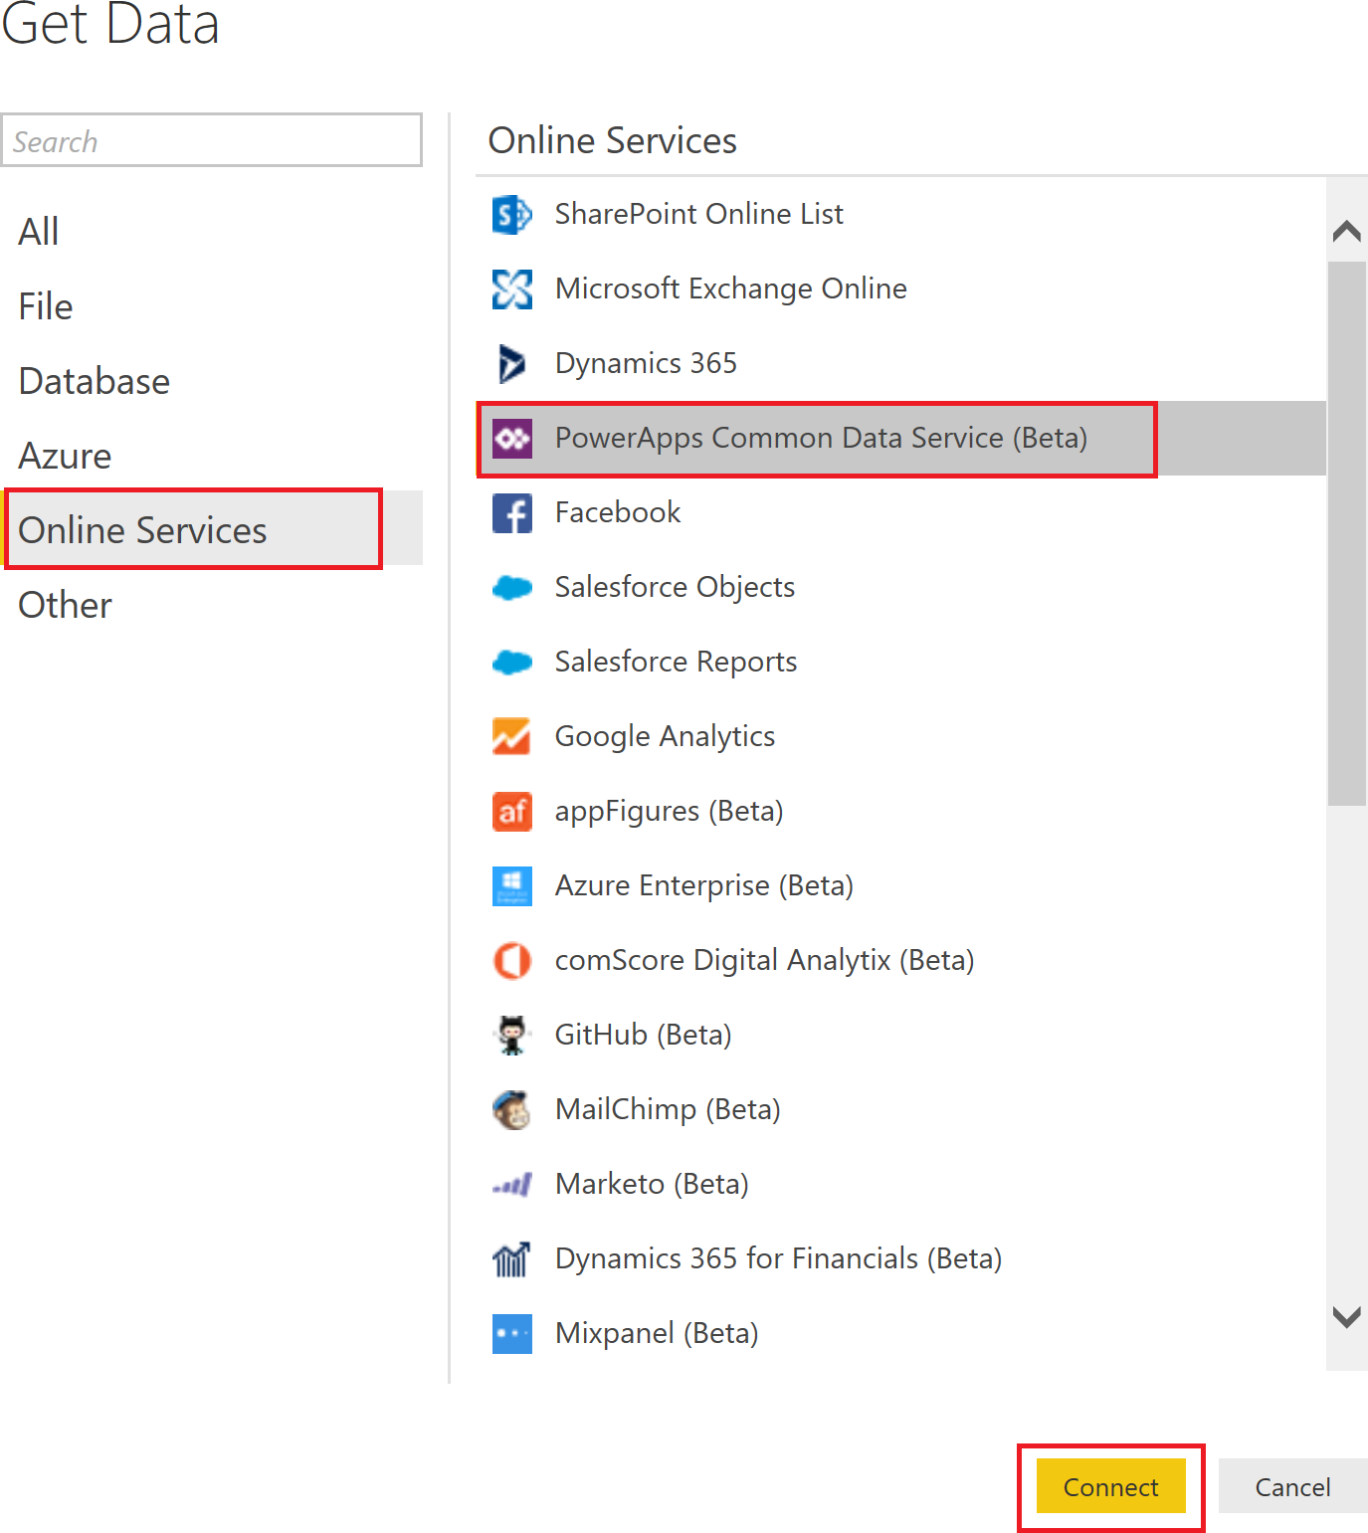Image resolution: width=1368 pixels, height=1533 pixels.
Task: Choose Salesforce Objects text
Action: [675, 587]
